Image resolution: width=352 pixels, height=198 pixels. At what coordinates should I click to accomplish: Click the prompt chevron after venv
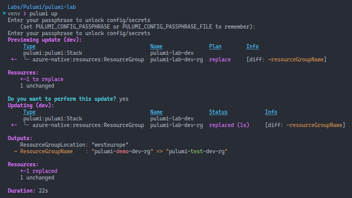click(x=25, y=14)
